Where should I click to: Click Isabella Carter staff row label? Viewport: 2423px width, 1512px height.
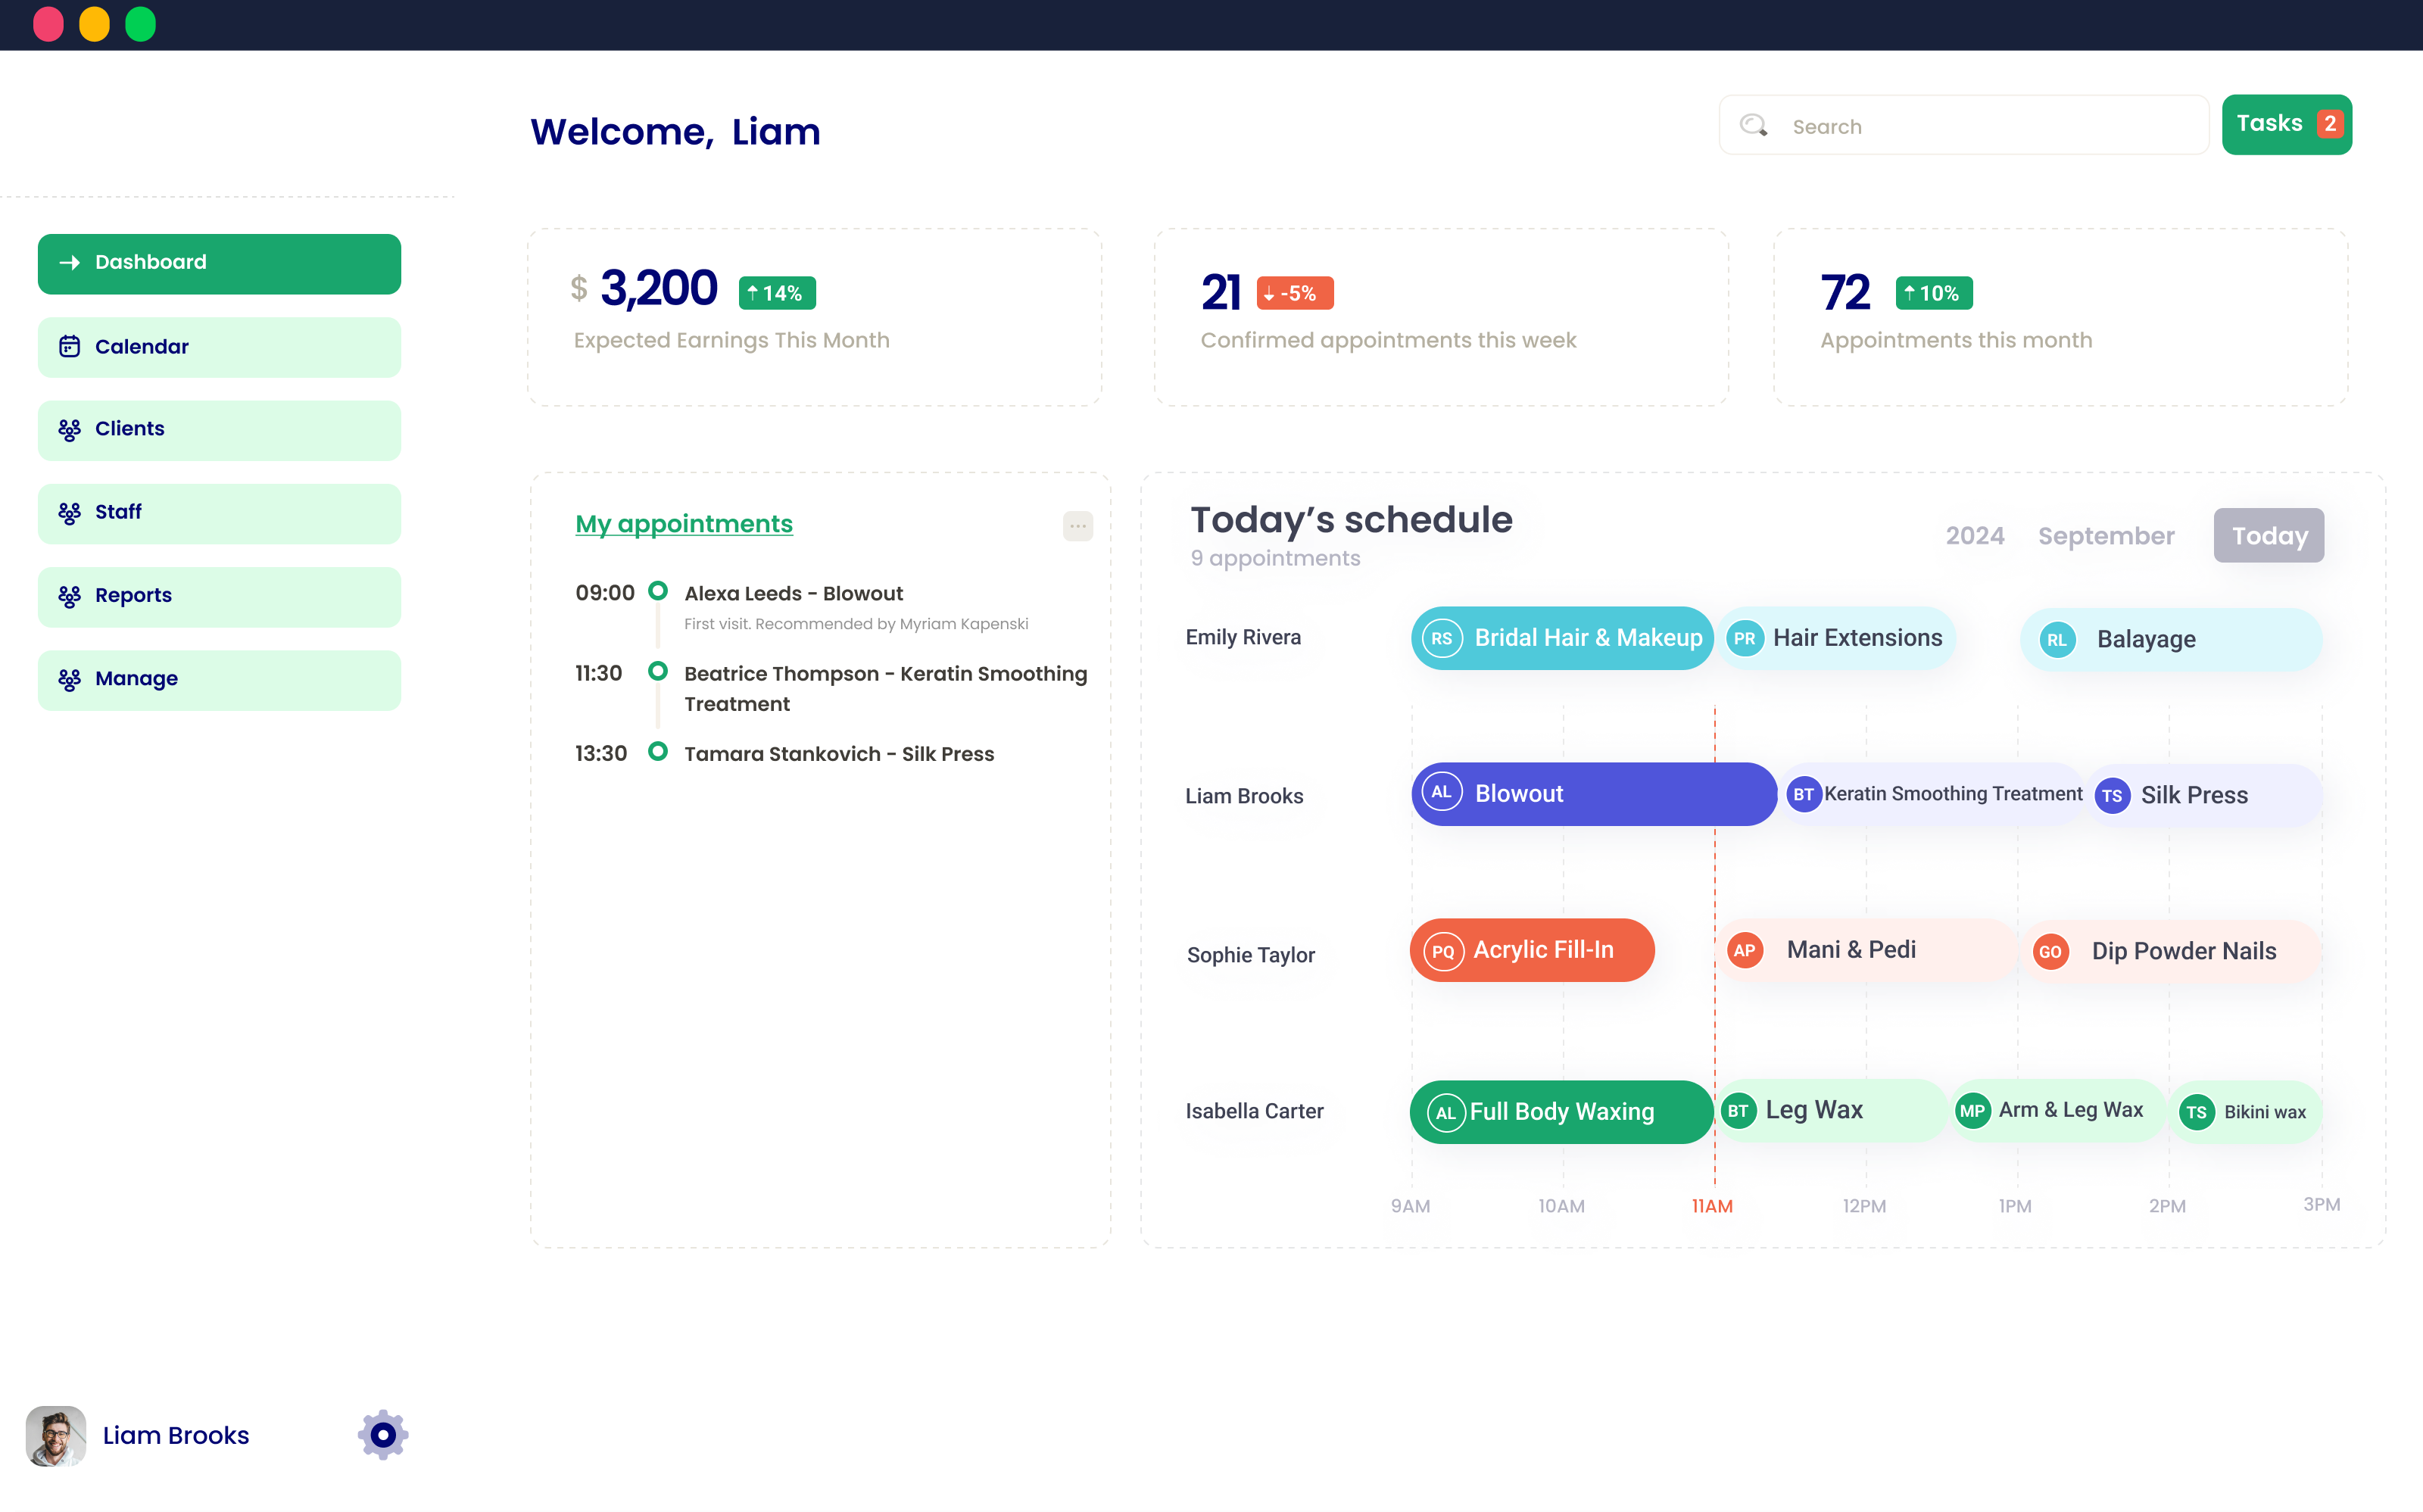1254,1111
